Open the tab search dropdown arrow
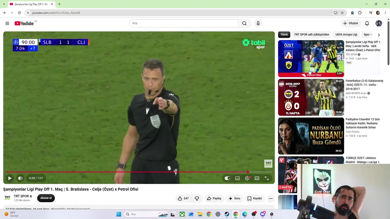390x219 pixels. [x=3, y=4]
